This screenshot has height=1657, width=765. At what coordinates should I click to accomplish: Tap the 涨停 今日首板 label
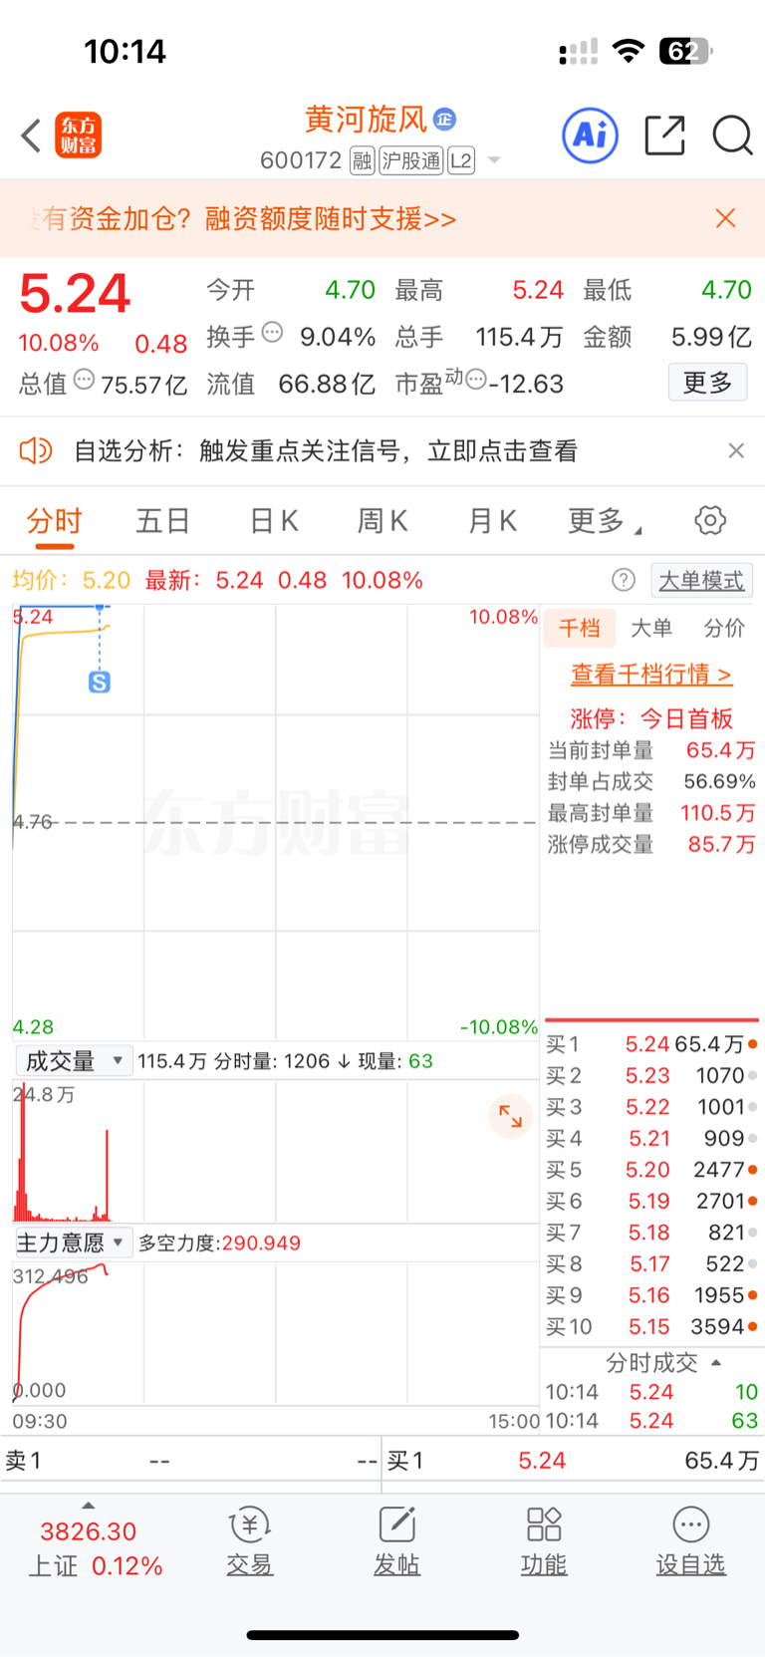pyautogui.click(x=651, y=718)
